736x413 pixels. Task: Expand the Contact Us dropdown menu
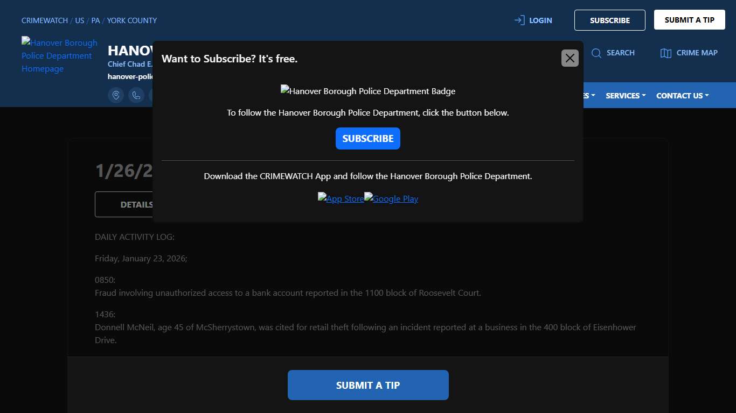coord(682,96)
